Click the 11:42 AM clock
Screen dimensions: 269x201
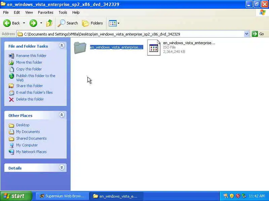pyautogui.click(x=257, y=196)
